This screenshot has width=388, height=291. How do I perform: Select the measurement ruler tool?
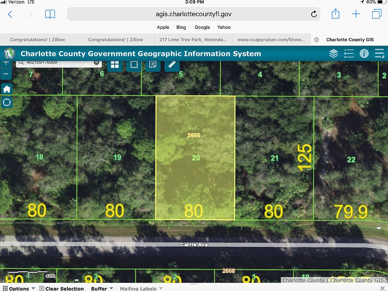172,65
